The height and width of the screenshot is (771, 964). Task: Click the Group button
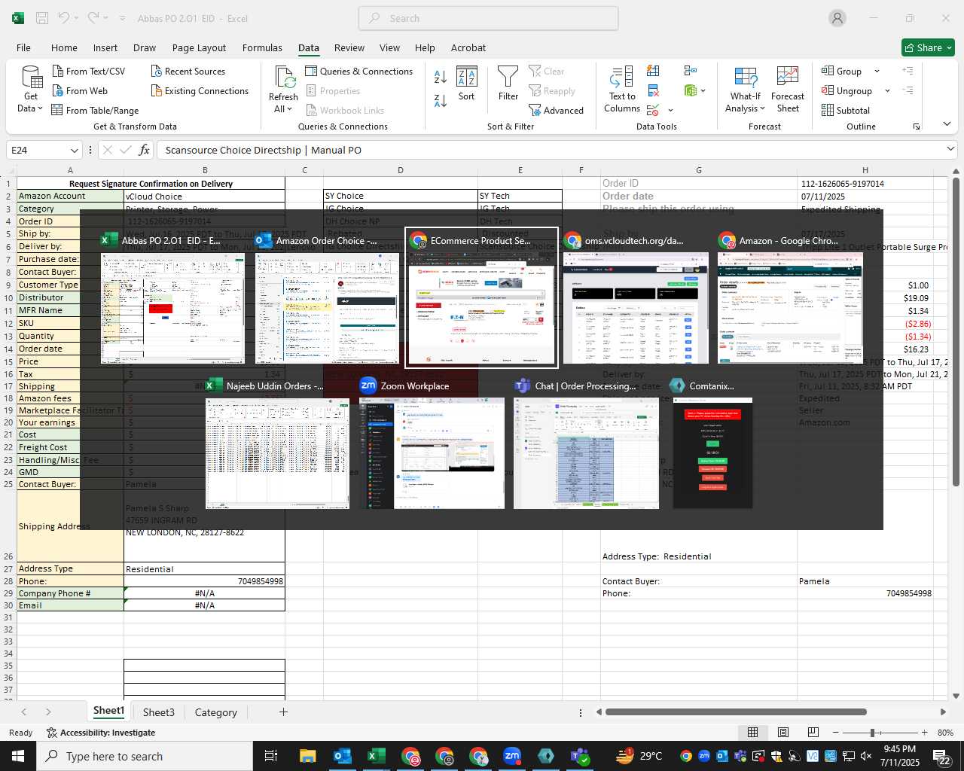[842, 71]
